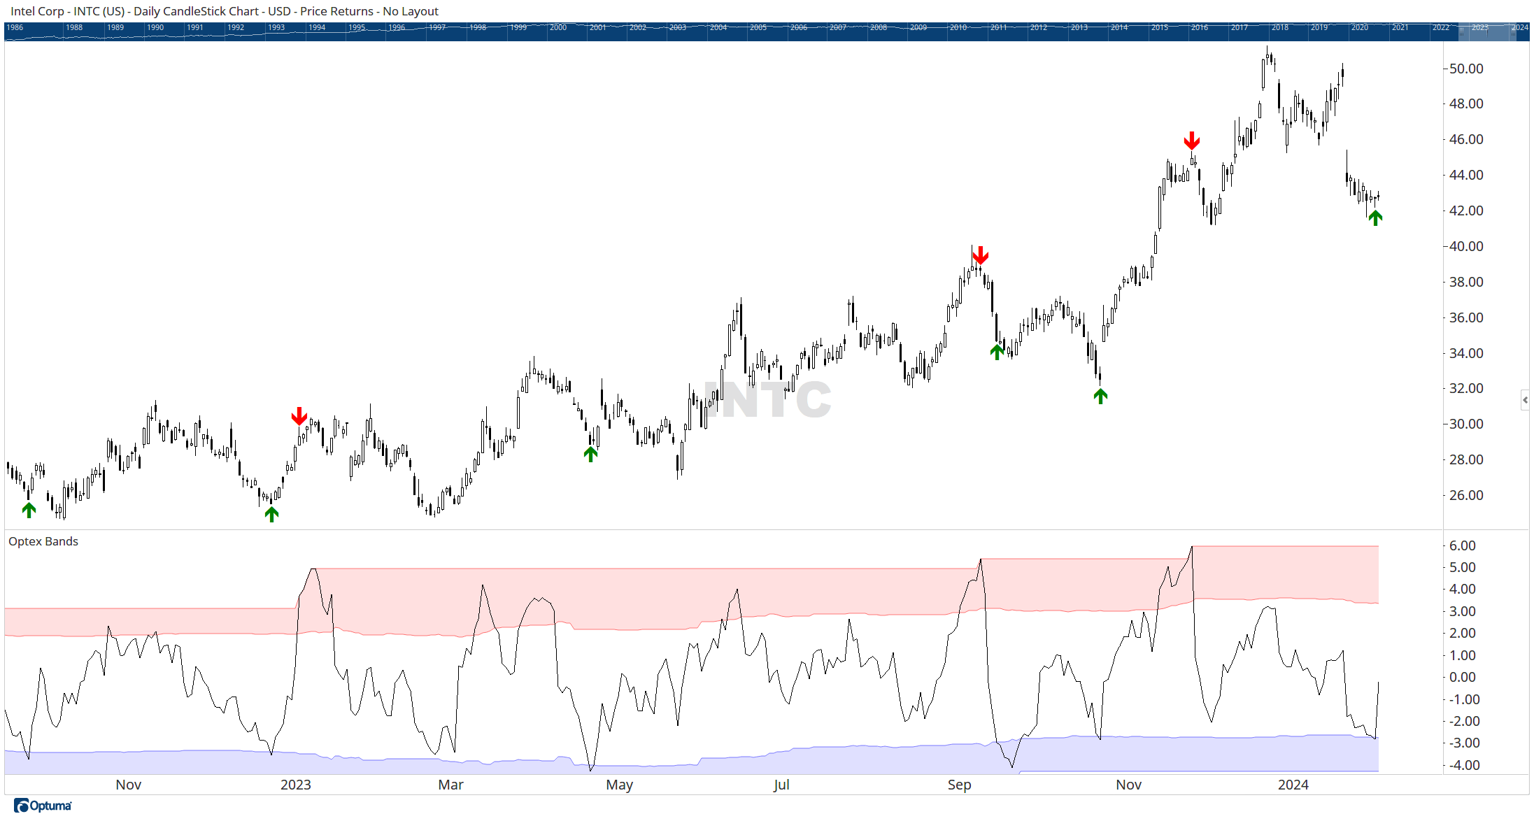
Task: Click the 50.00 price scale label
Action: (x=1466, y=69)
